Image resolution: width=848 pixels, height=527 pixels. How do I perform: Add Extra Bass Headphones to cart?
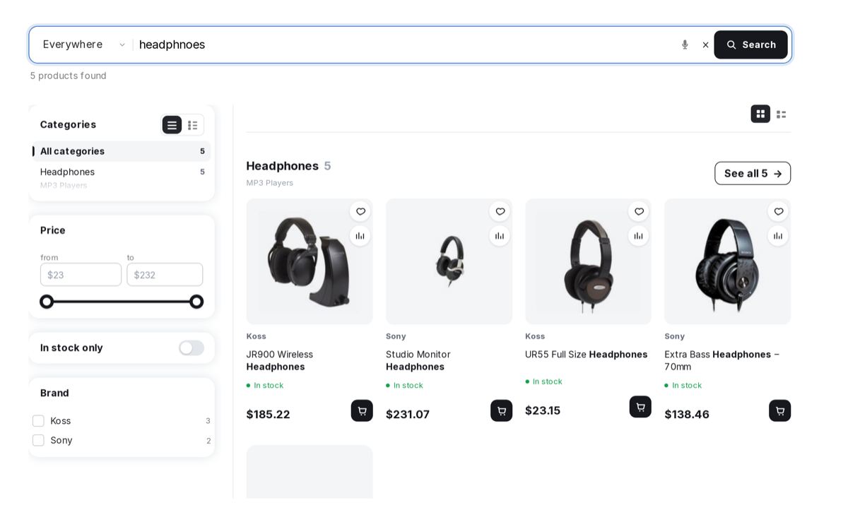click(779, 411)
